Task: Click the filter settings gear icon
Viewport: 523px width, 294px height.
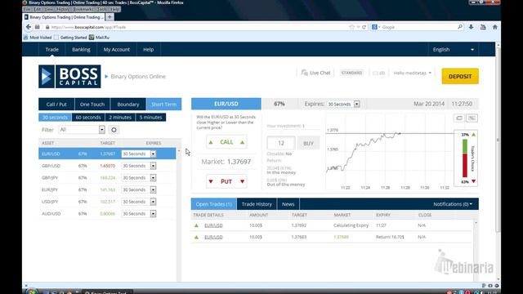Action: pyautogui.click(x=114, y=130)
